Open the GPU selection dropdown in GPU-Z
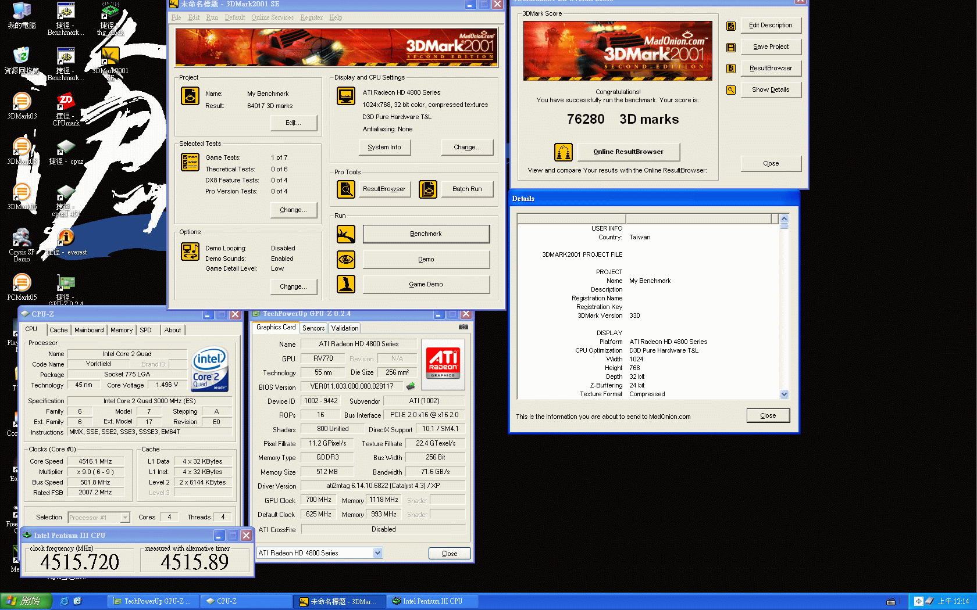This screenshot has height=610, width=977. (377, 553)
